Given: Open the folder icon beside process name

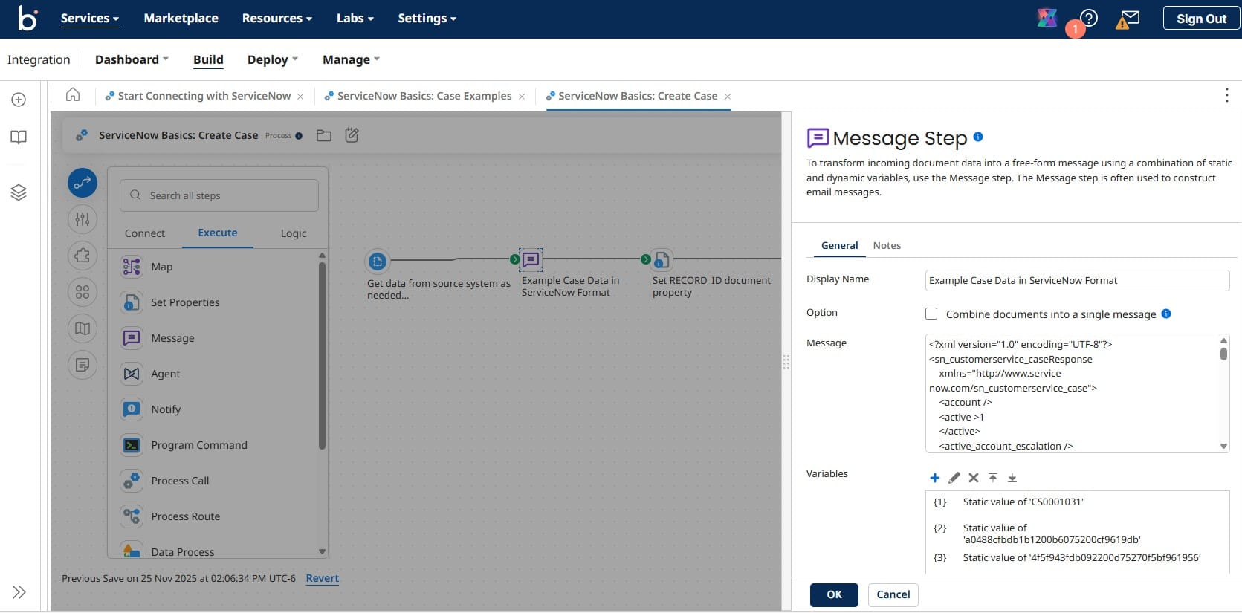Looking at the screenshot, I should 324,135.
